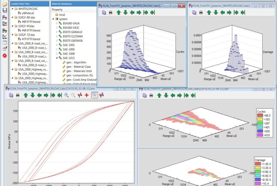This screenshot has height=186, width=277.
Task: Click the single signal plot icon in sidebar
Action: (x=5, y=17)
